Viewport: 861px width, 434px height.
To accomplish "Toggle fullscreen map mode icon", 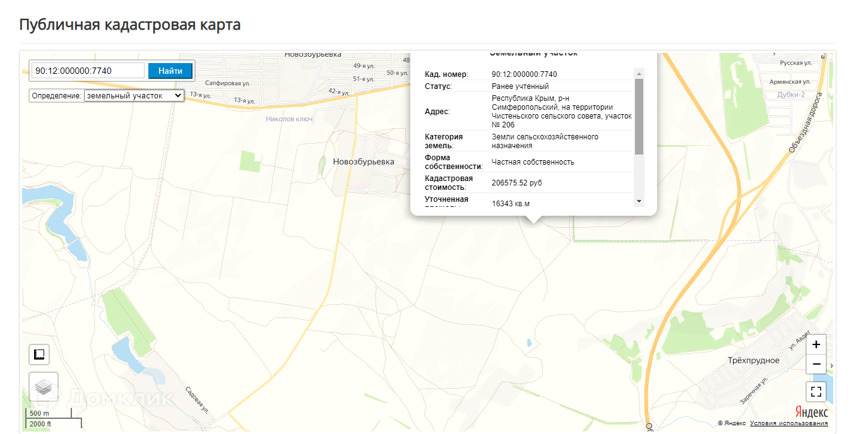I will click(816, 392).
